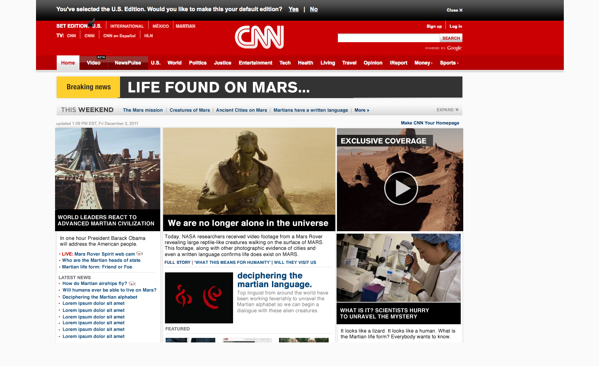Select the Politics nav tab
This screenshot has width=599, height=366.
197,63
